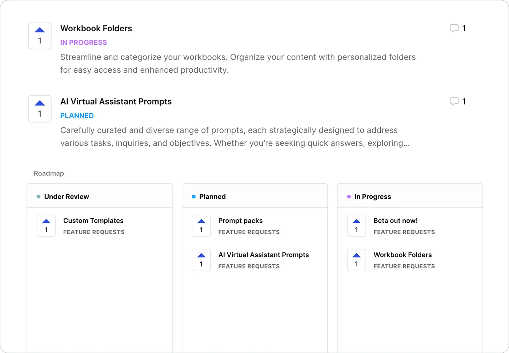Image resolution: width=509 pixels, height=353 pixels.
Task: Click the IN PROGRESS status label
Action: tap(84, 42)
